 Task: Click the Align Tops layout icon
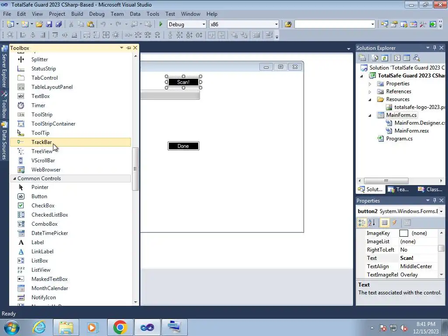(x=55, y=35)
